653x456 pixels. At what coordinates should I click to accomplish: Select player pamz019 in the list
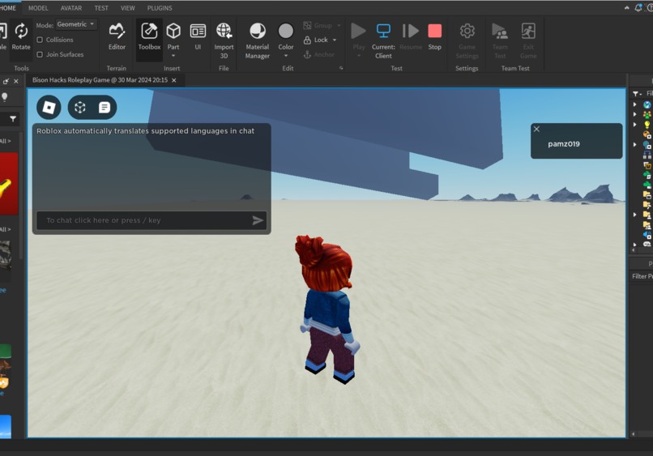pyautogui.click(x=564, y=144)
